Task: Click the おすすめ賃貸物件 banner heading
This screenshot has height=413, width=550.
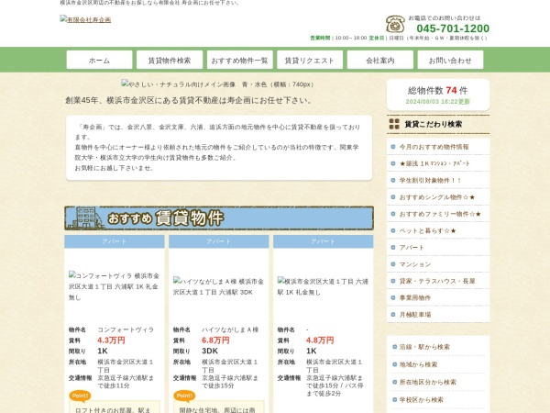Action: tap(219, 218)
